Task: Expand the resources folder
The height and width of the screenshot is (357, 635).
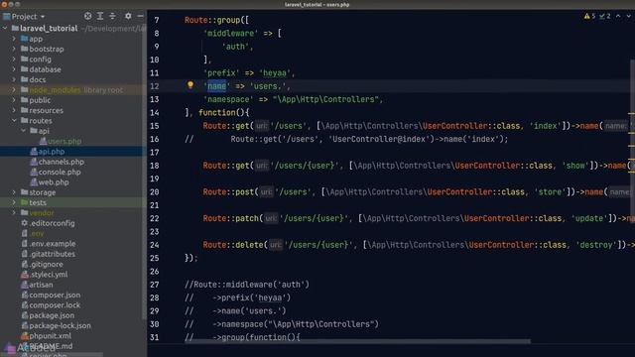Action: 14,110
